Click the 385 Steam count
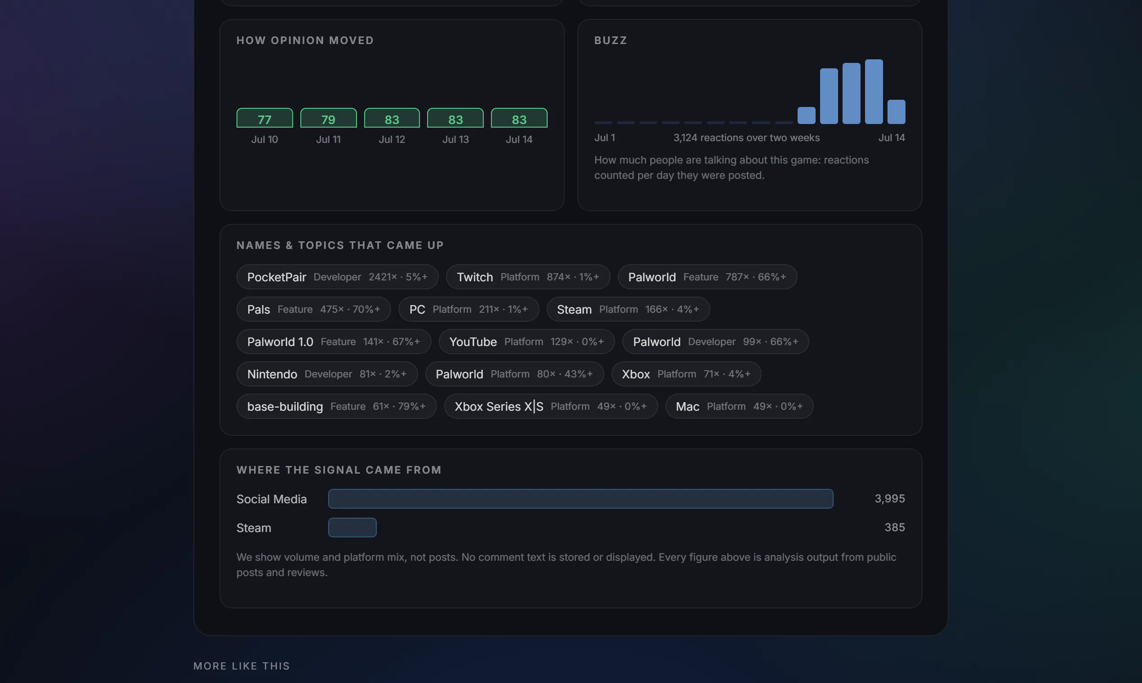Screen dimensions: 1142x683 point(894,527)
